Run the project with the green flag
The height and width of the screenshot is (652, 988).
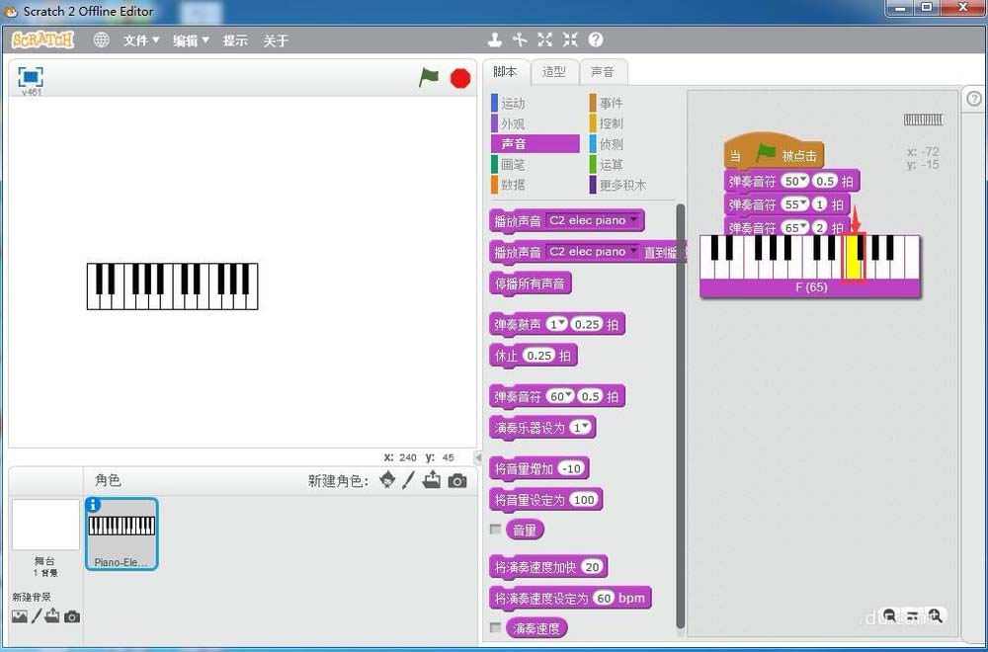430,77
